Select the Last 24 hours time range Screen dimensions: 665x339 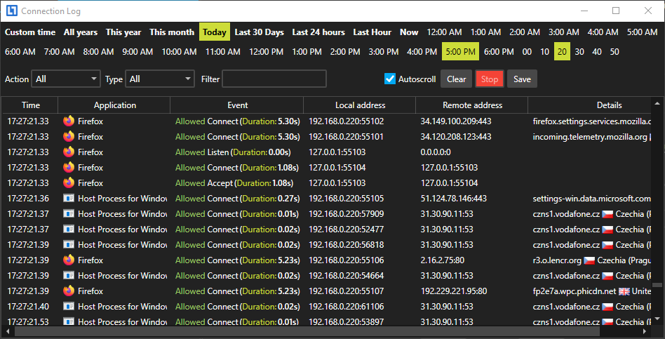click(x=318, y=32)
